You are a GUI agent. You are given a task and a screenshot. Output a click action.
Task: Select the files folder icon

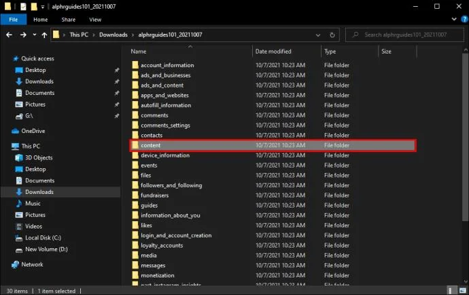point(135,175)
